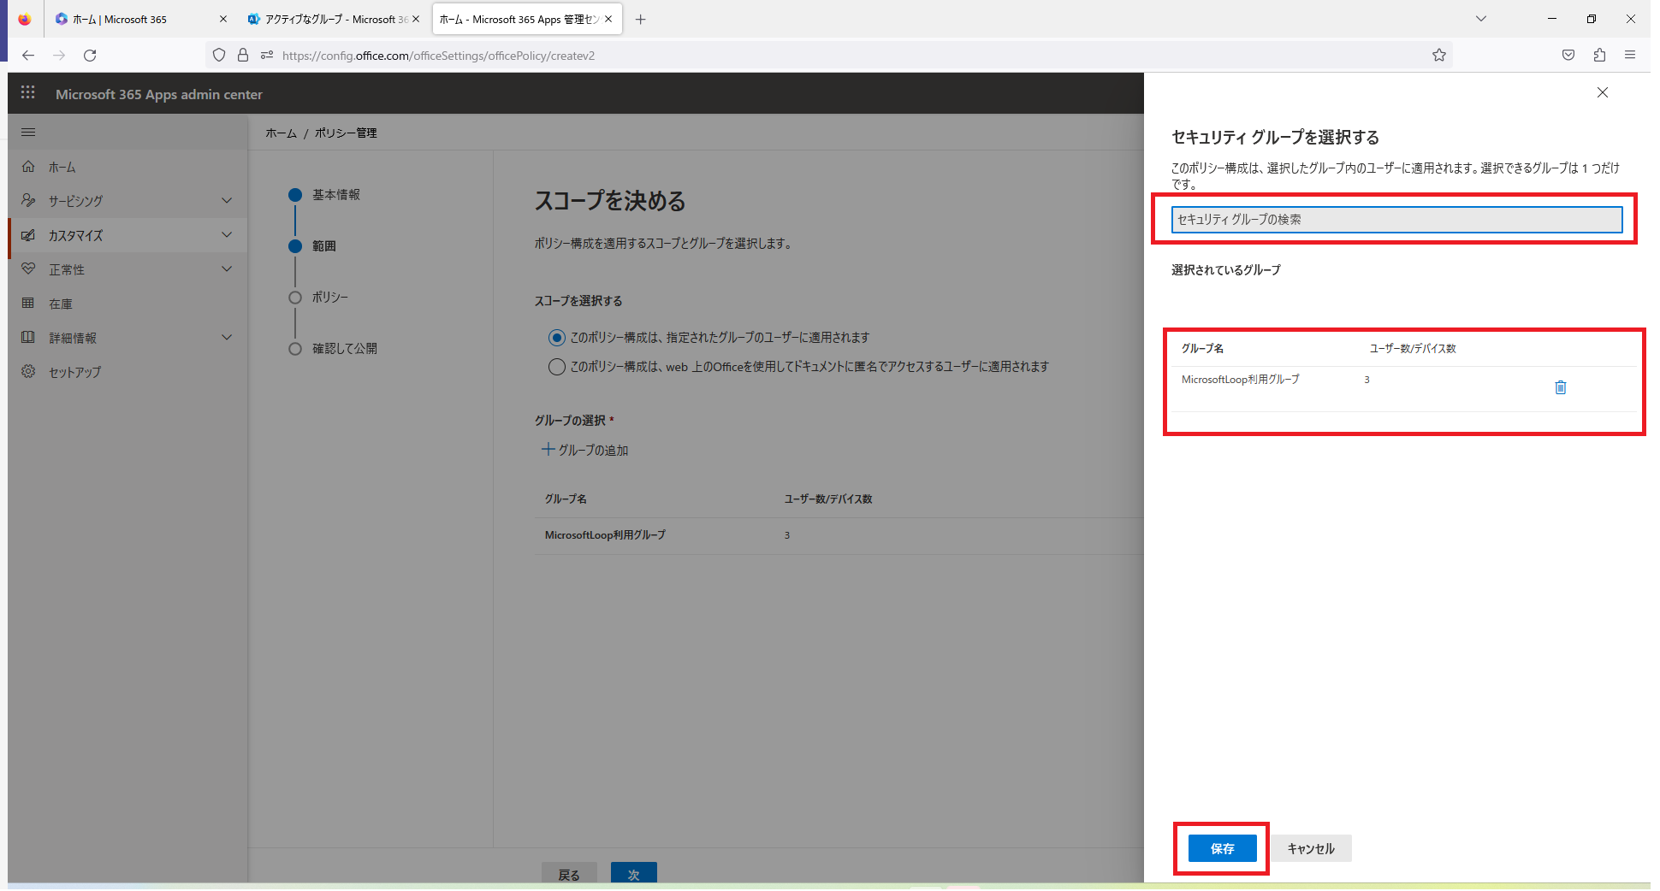
Task: Reload the page with refresh icon
Action: [x=90, y=55]
